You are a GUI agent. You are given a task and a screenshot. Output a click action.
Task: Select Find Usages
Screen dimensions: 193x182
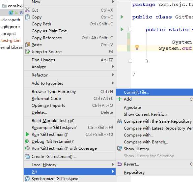tap(70, 60)
